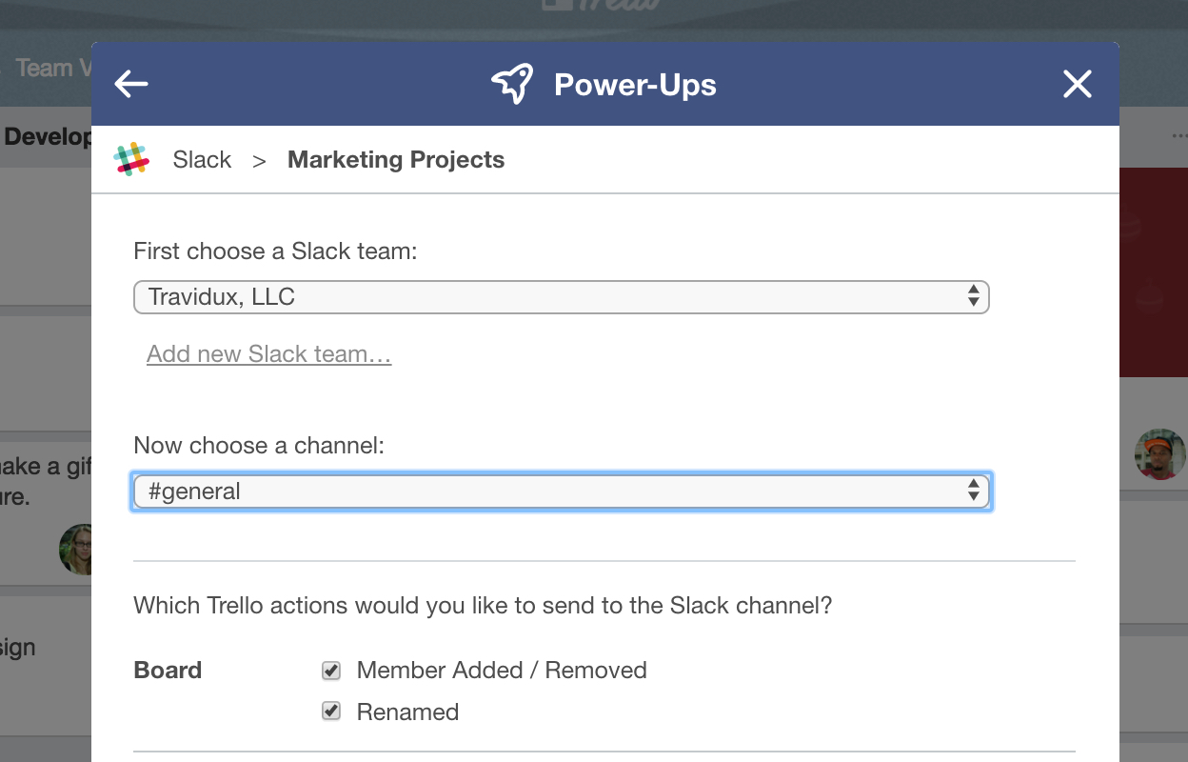Screen dimensions: 1188x762
Task: Toggle sending Board rename notifications to Slack
Action: [330, 712]
